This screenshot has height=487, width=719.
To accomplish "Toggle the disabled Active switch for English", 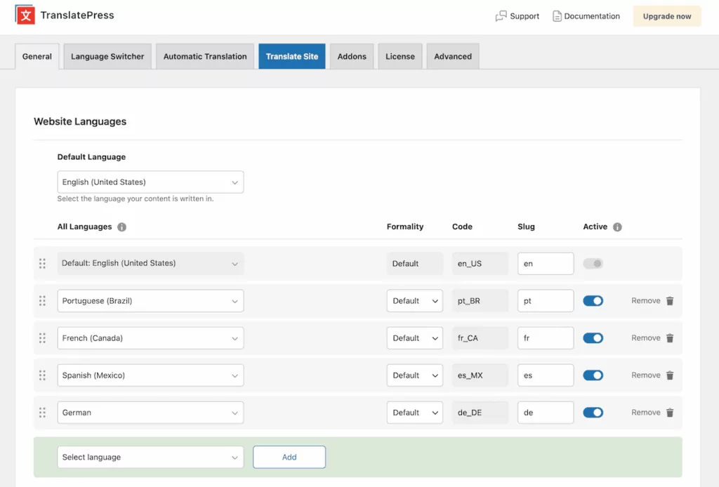I will (593, 263).
